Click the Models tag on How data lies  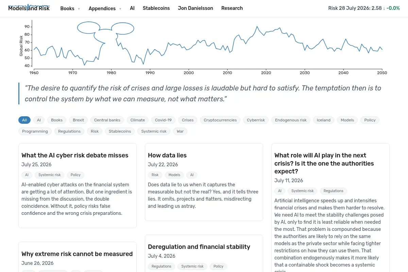point(174,175)
